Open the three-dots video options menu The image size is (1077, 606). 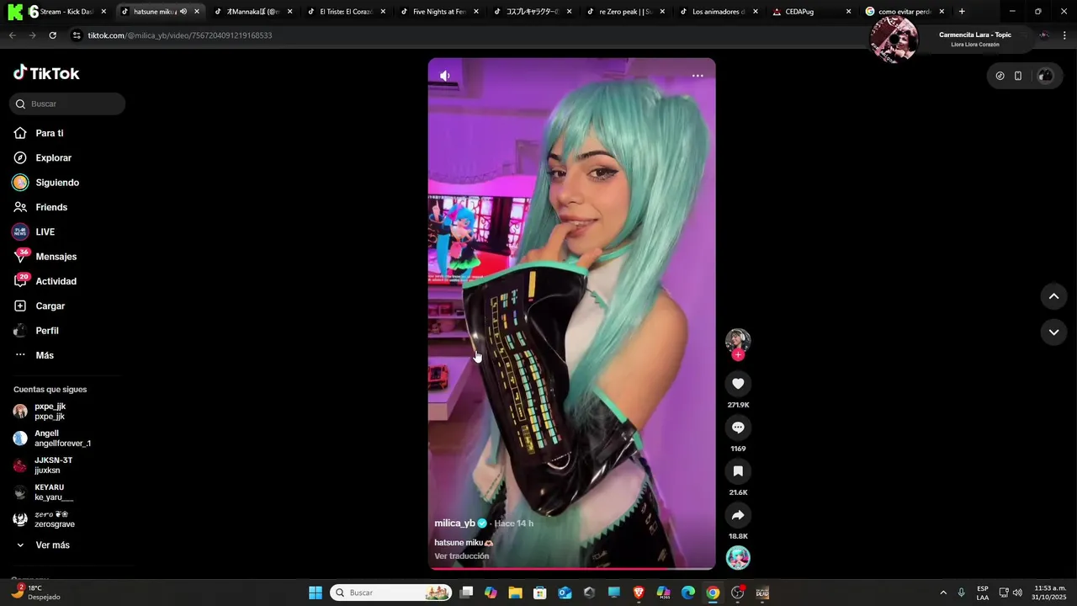click(698, 76)
